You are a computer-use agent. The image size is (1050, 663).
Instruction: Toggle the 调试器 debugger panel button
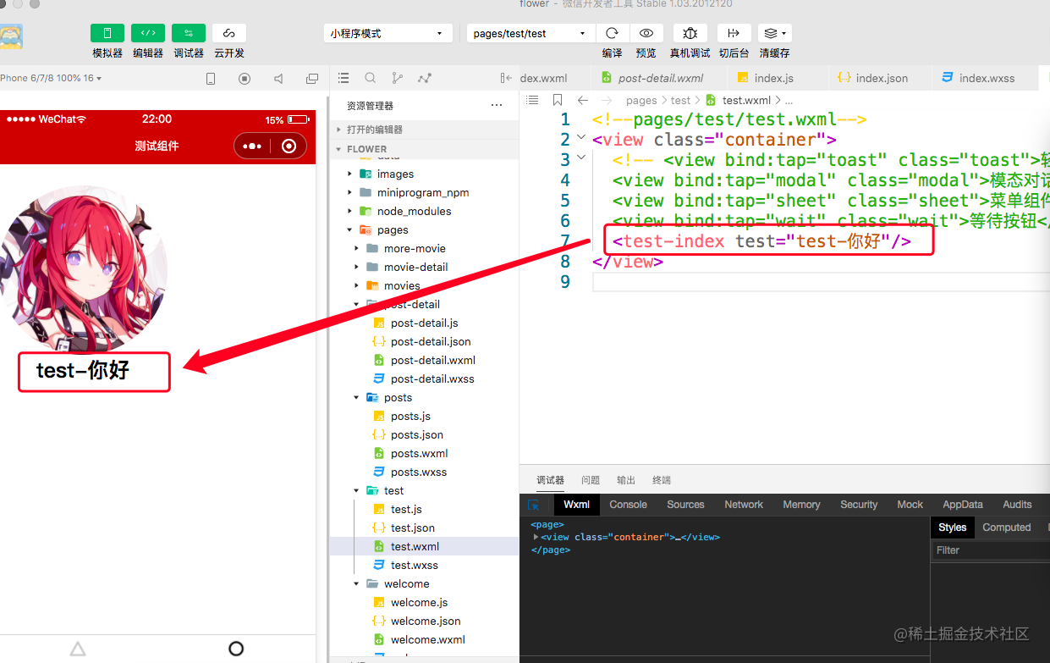(189, 33)
